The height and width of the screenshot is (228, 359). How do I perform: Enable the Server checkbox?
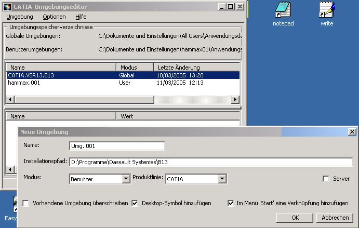click(326, 179)
